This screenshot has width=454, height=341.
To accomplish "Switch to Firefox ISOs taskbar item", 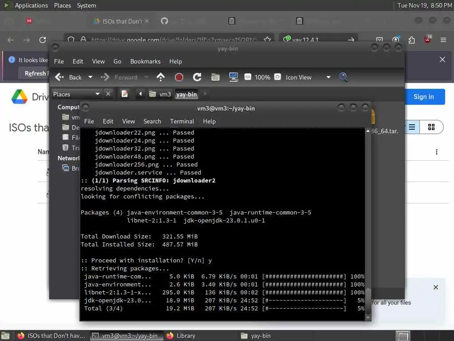I will tap(51, 336).
